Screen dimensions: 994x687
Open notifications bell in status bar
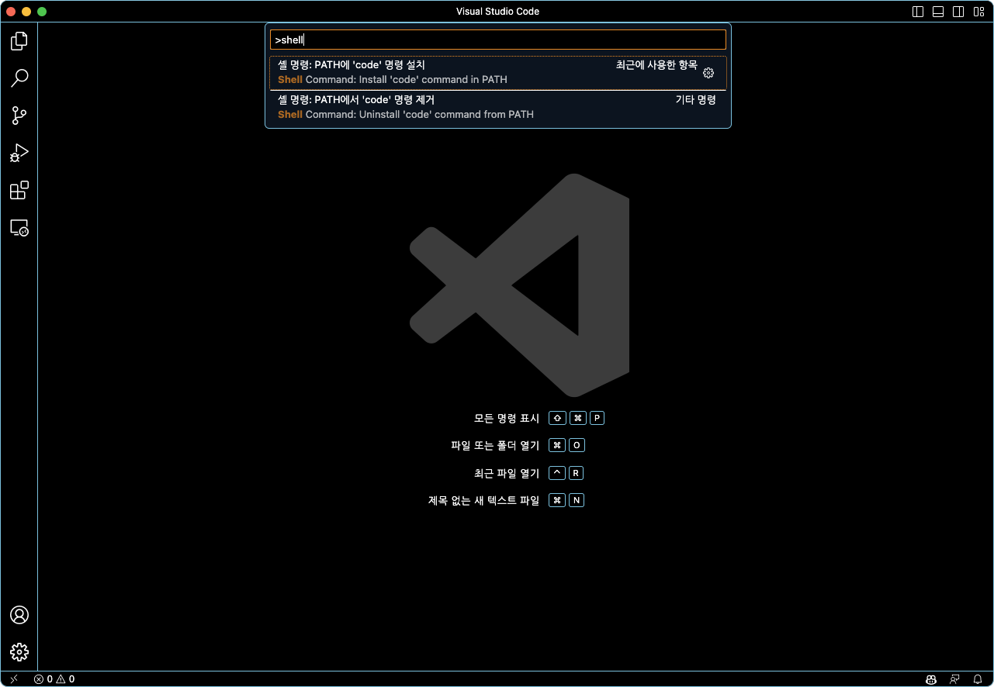[x=978, y=679]
